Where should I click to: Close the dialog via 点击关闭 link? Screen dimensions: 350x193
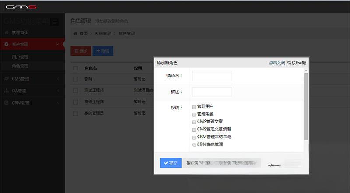277,63
